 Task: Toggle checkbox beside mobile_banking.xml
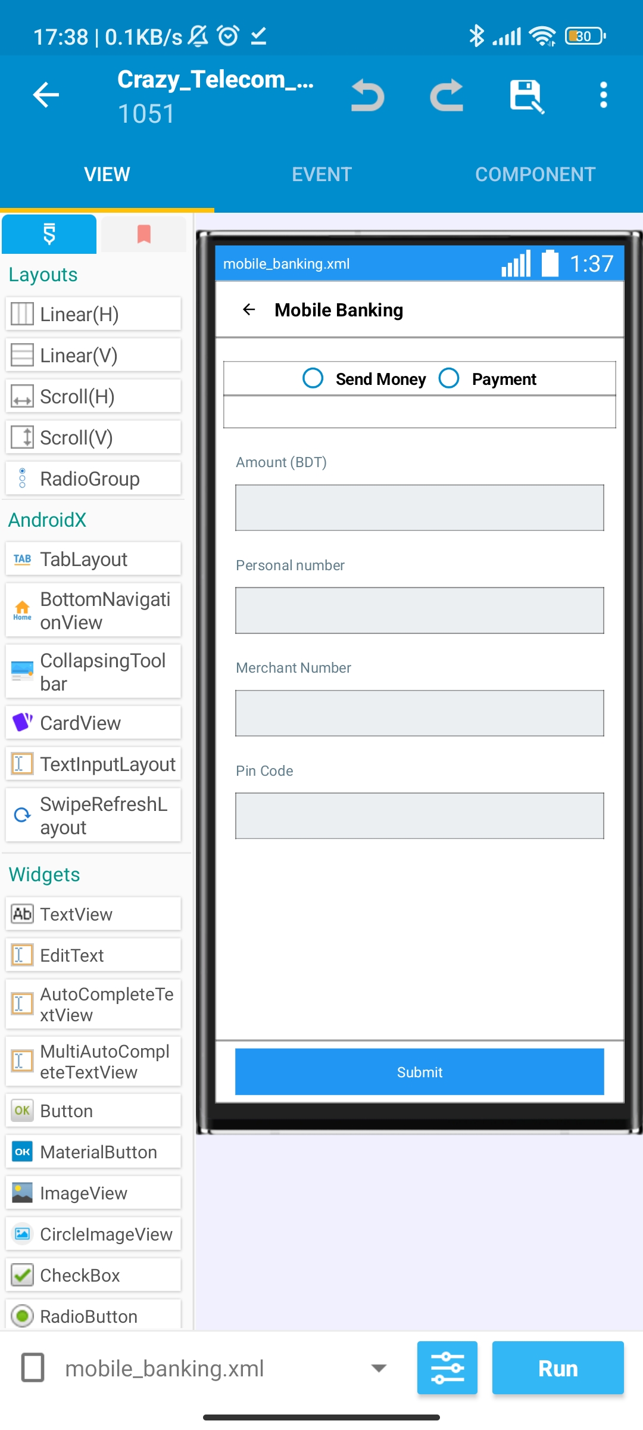tap(33, 1367)
